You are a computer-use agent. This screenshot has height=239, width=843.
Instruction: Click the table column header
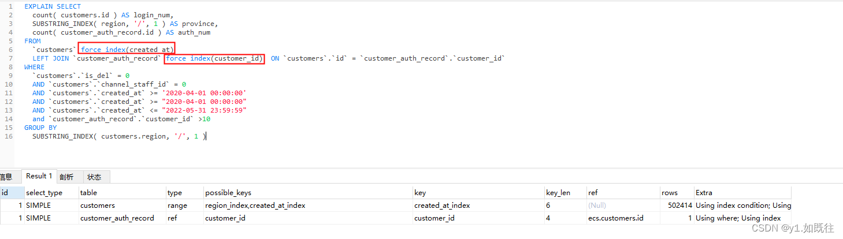click(121, 192)
